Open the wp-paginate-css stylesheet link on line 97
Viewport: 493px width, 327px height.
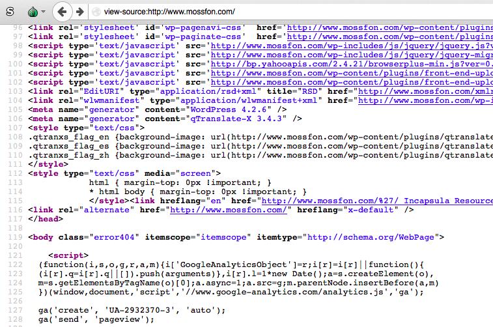click(390, 36)
